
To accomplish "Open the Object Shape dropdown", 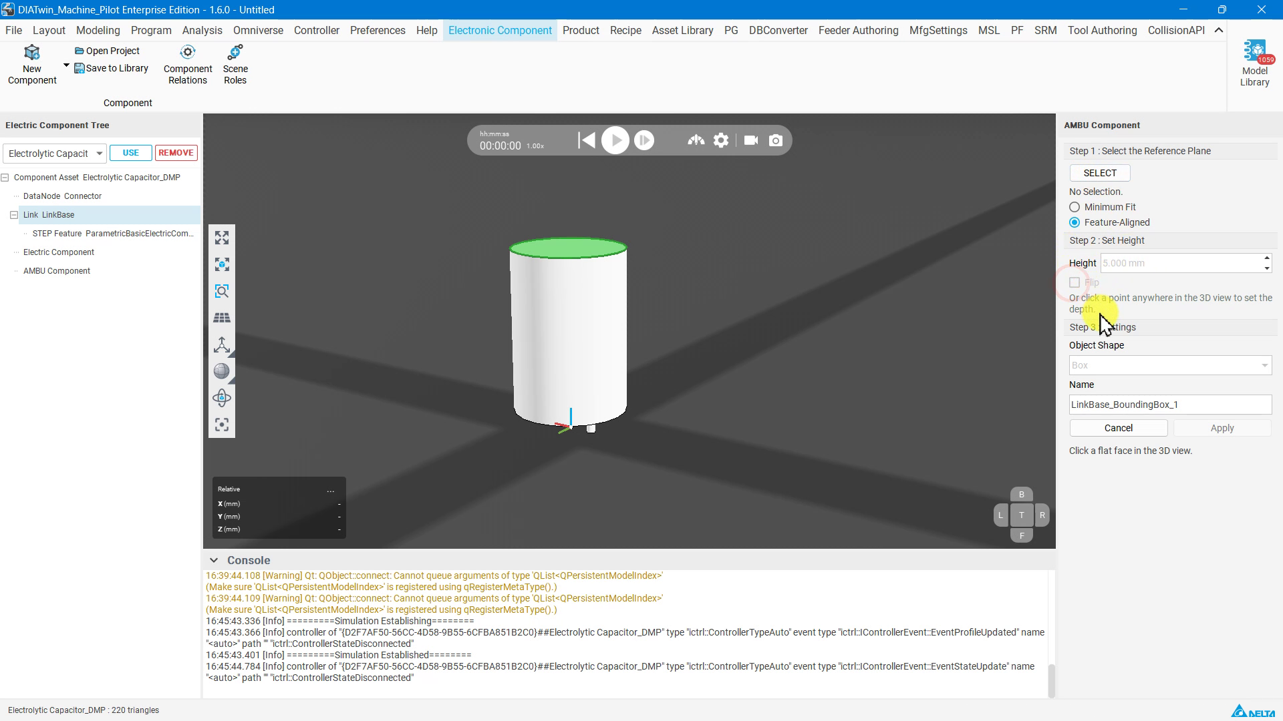I will (1170, 365).
